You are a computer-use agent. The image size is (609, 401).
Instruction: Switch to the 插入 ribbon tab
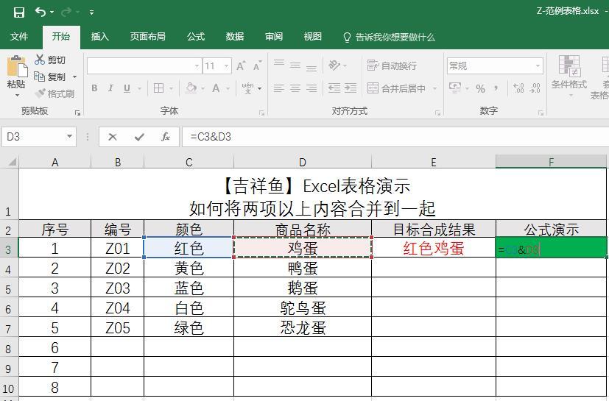click(100, 37)
